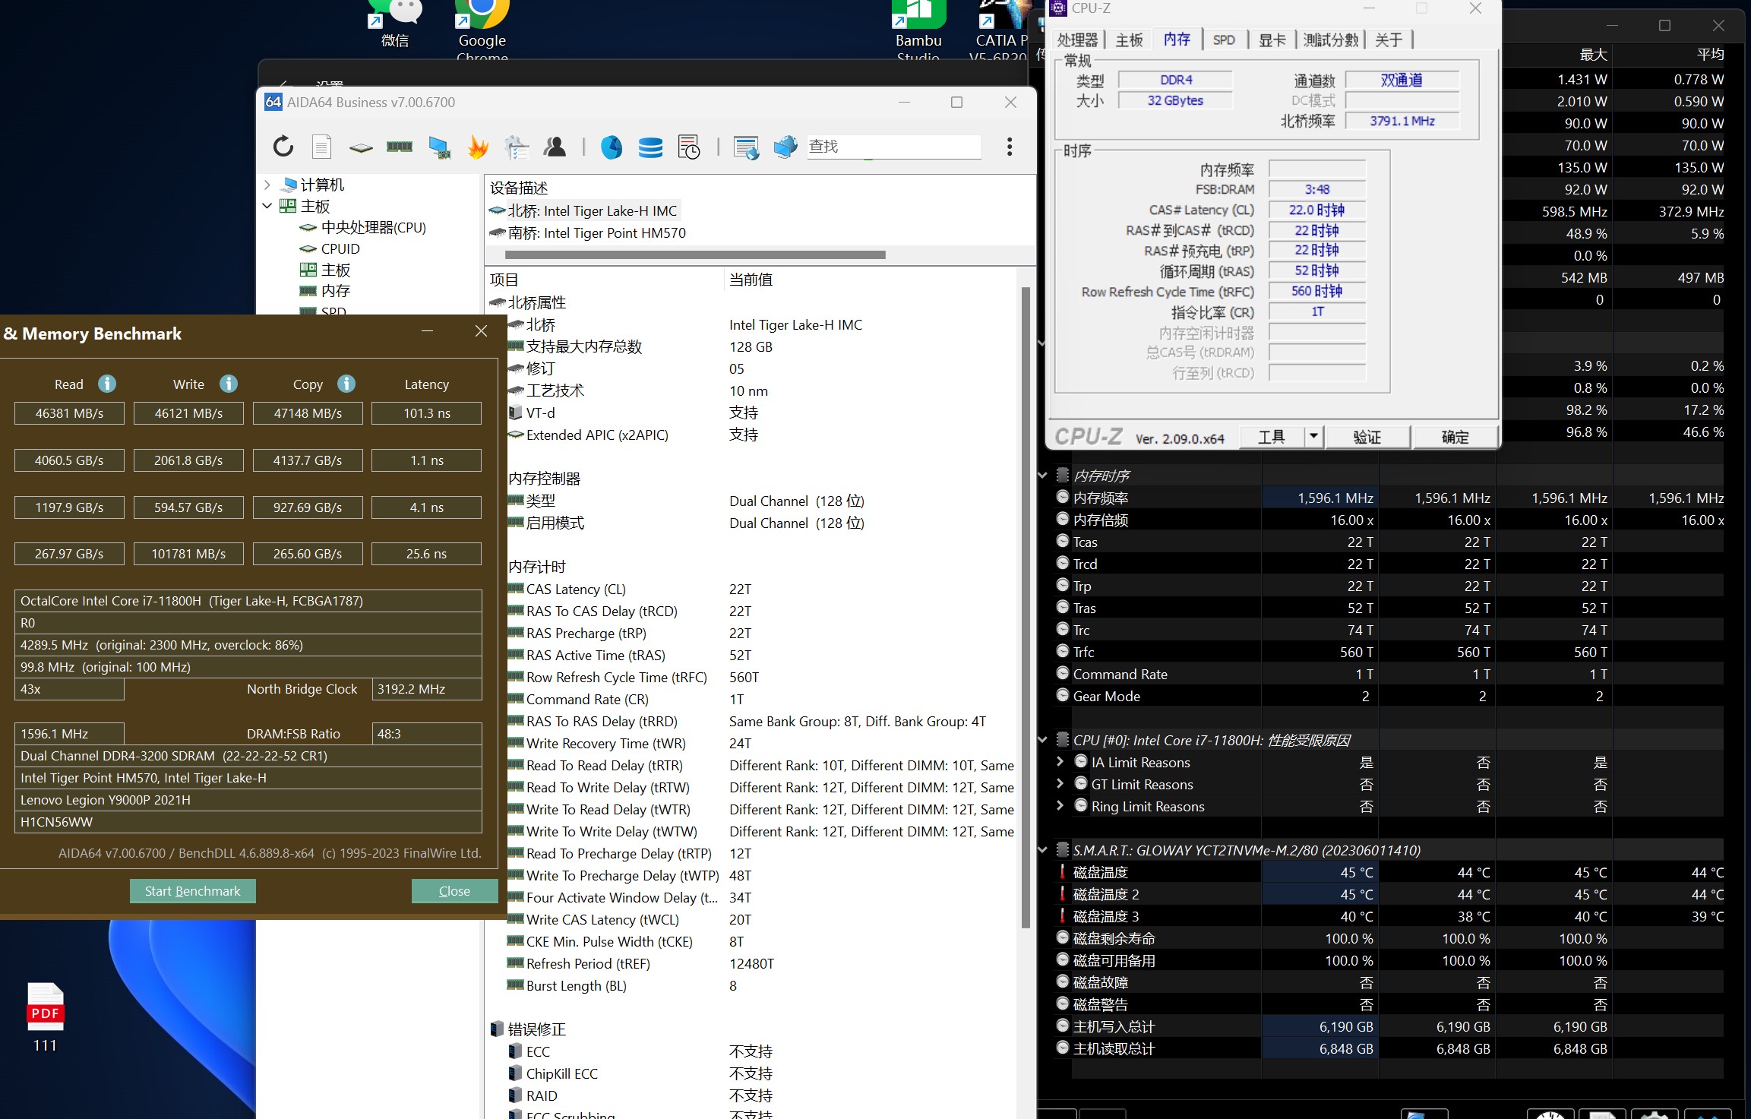Image resolution: width=1751 pixels, height=1119 pixels.
Task: Click the AIDA64 refresh toolbar icon
Action: pyautogui.click(x=283, y=147)
